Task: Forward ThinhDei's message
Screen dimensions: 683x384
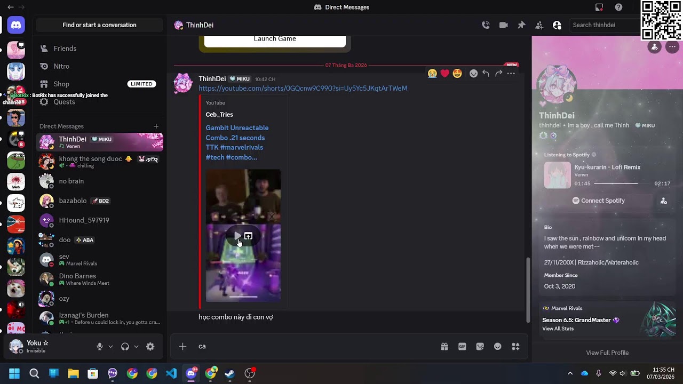Action: pyautogui.click(x=498, y=74)
